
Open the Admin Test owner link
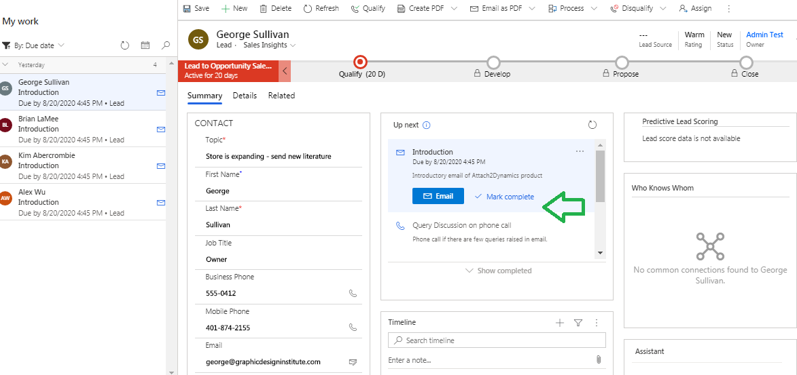764,35
